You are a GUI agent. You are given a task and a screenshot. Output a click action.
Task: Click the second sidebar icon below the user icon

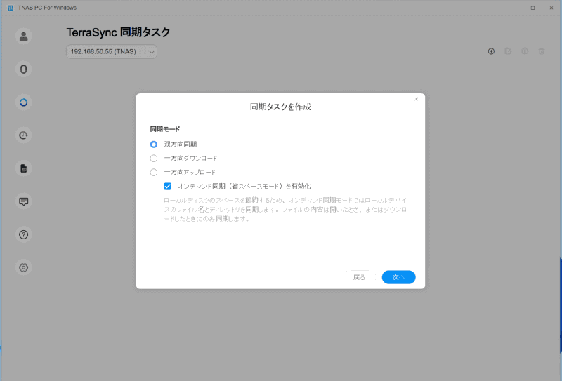point(24,69)
